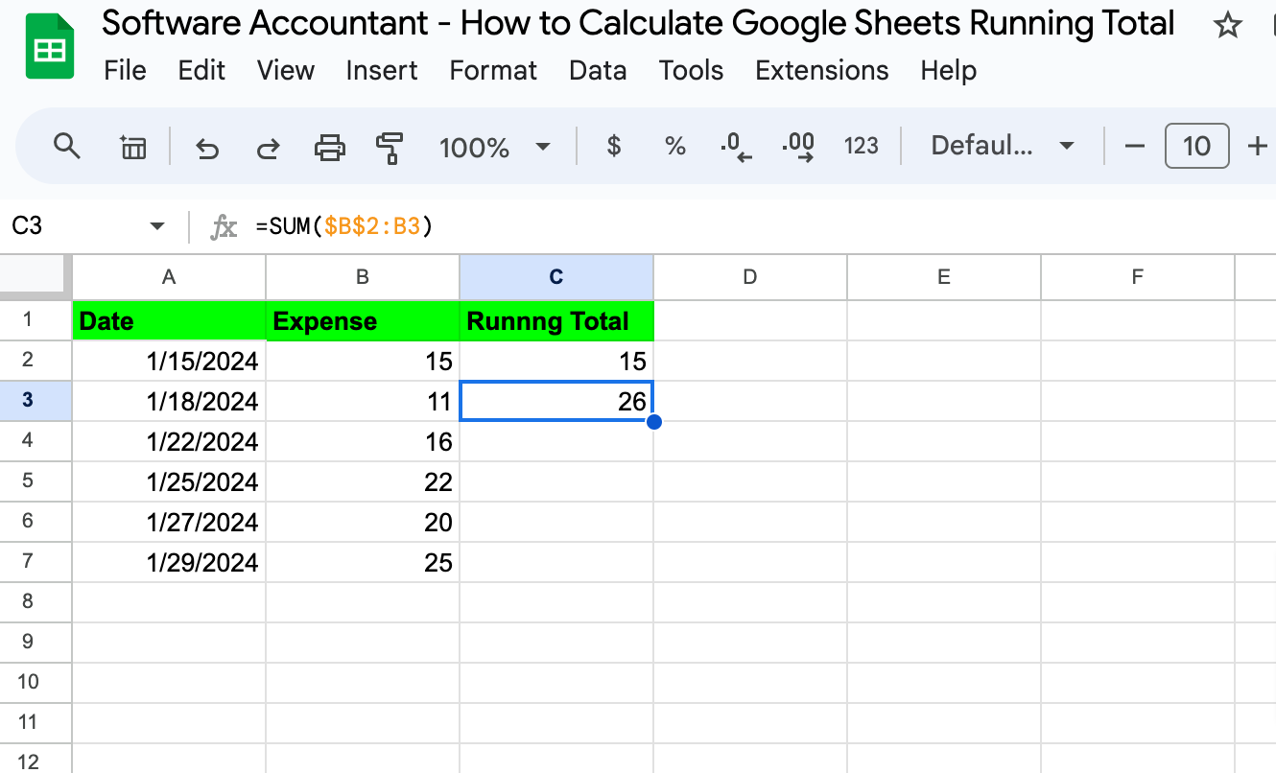Select cell with date 1/15/2024
1276x773 pixels.
click(x=169, y=361)
